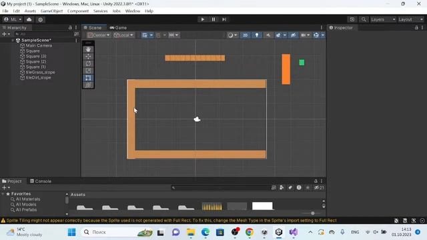This screenshot has width=427, height=240.
Task: Select the Scale tool
Action: [x=88, y=71]
